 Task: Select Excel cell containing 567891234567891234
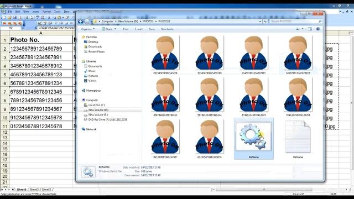tap(40, 83)
